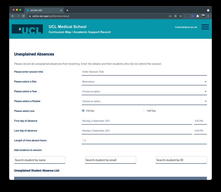The width and height of the screenshot is (221, 192).
Task: Click the 'Add students to session' label
Action: coord(28,150)
